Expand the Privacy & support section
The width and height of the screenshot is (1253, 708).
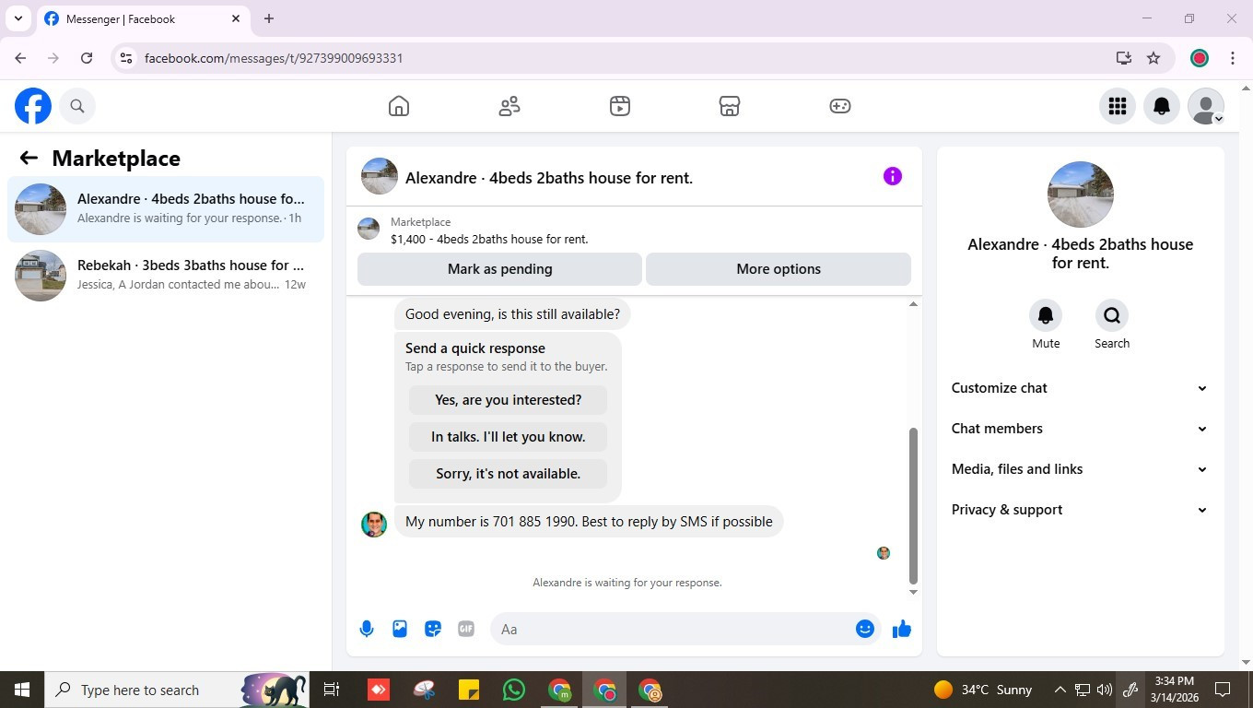click(1080, 510)
